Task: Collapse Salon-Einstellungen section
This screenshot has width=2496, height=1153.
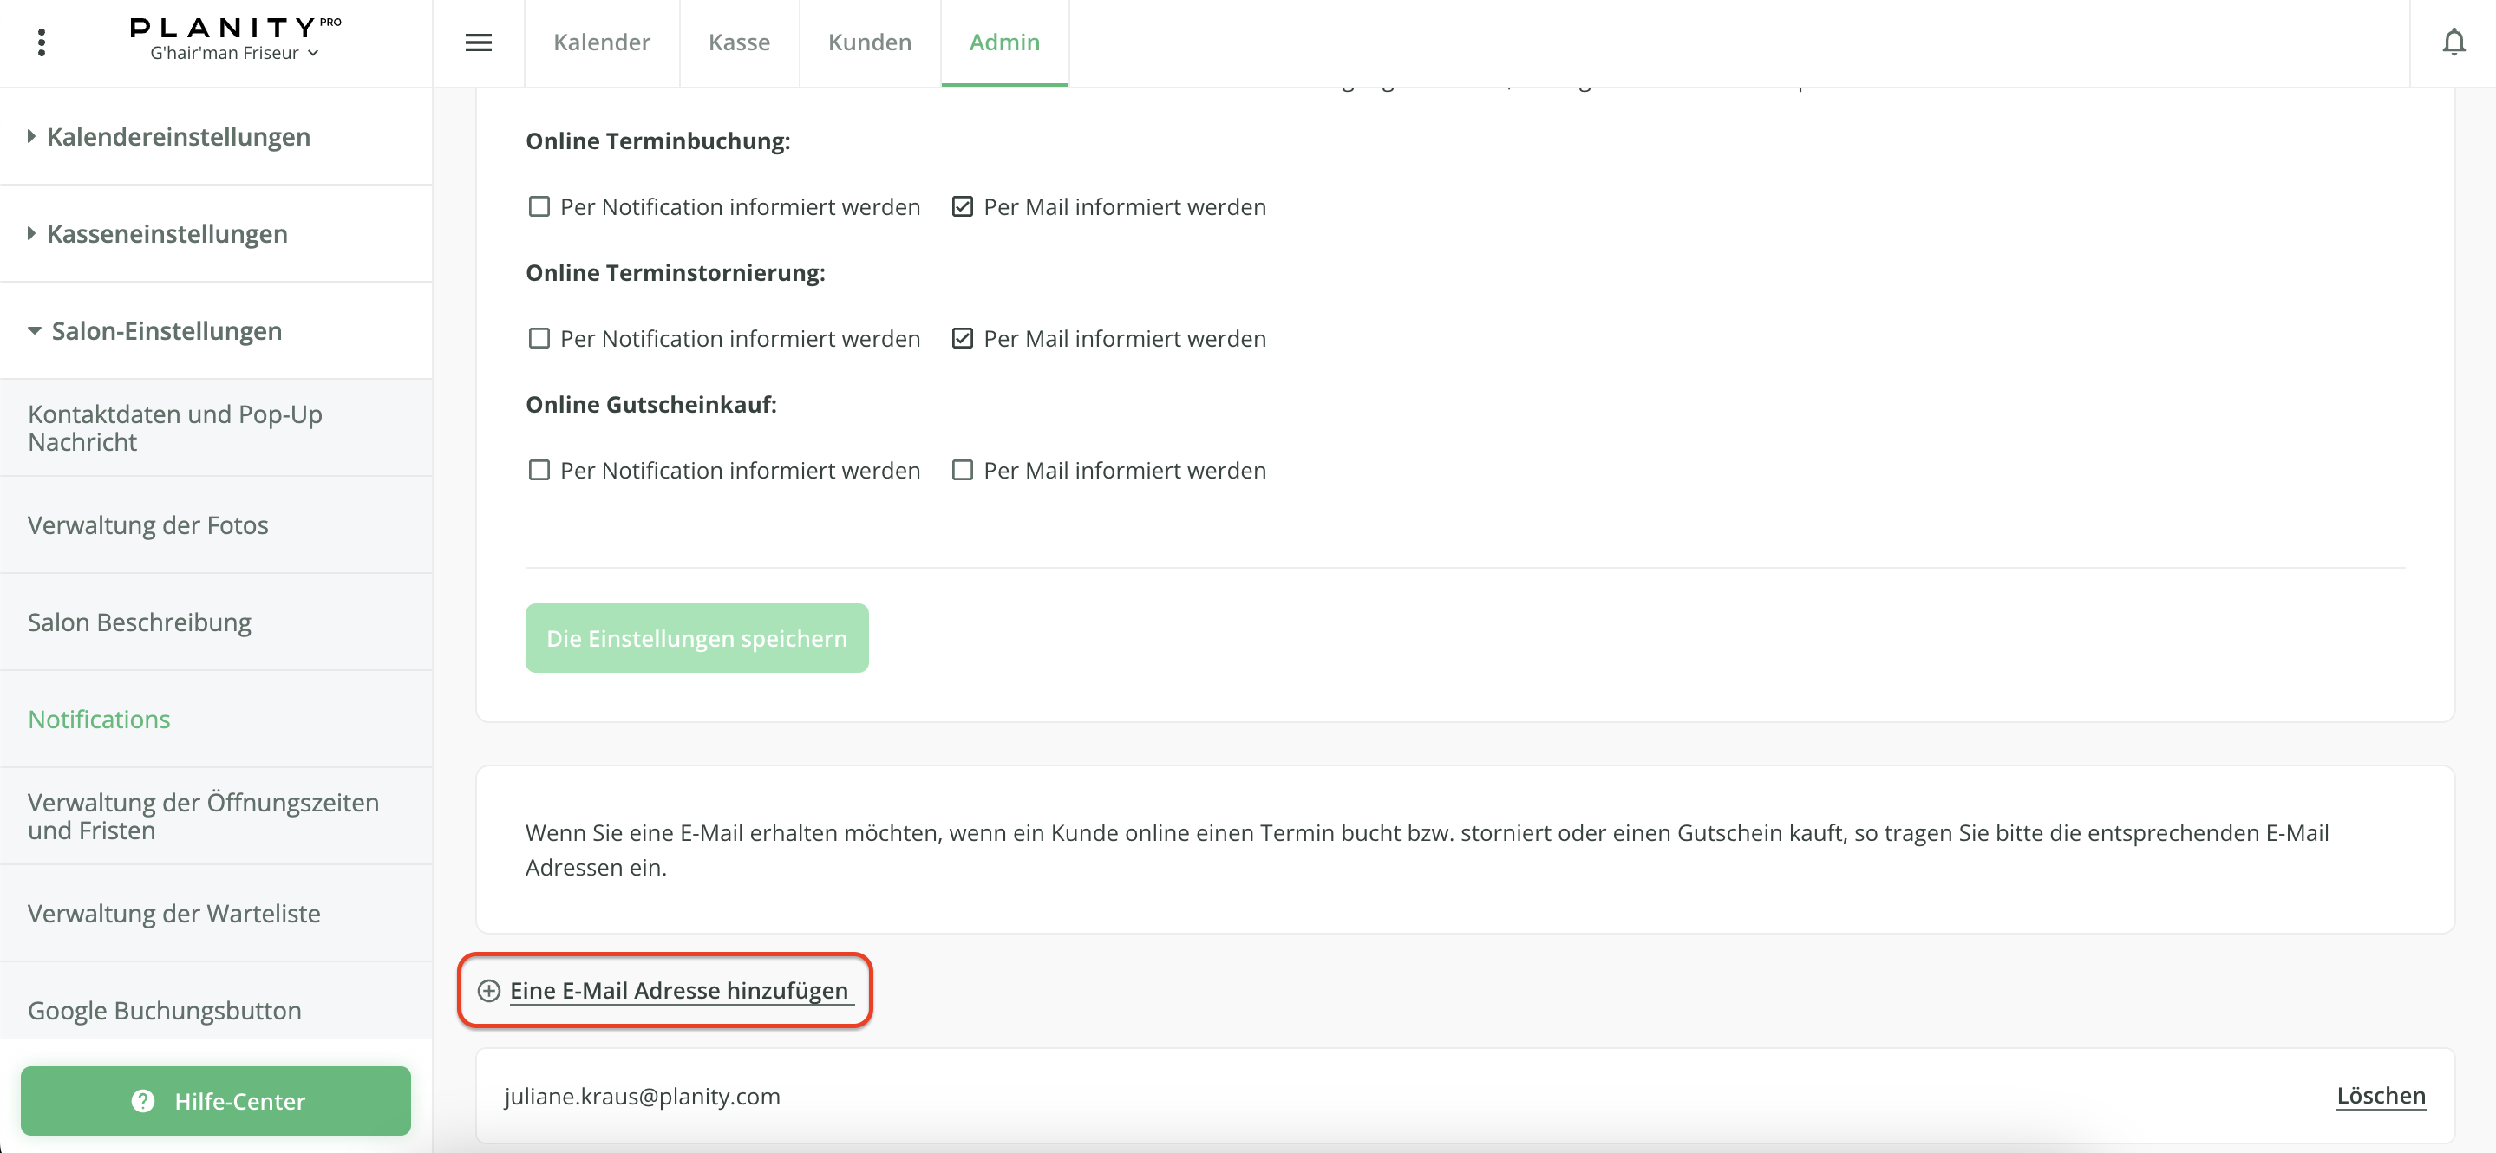Action: point(167,330)
